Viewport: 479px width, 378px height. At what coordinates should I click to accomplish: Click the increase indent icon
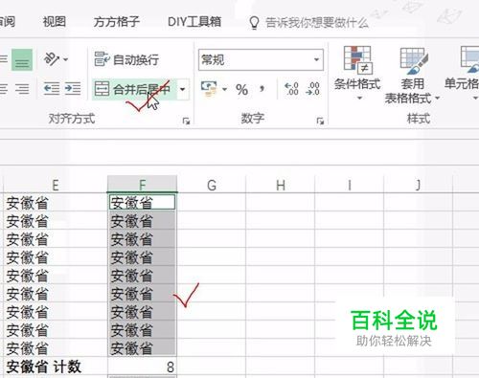[73, 89]
